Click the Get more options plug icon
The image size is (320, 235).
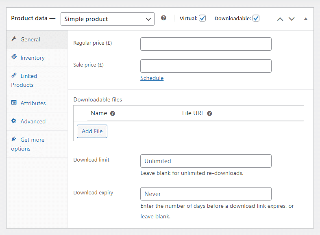pyautogui.click(x=14, y=139)
